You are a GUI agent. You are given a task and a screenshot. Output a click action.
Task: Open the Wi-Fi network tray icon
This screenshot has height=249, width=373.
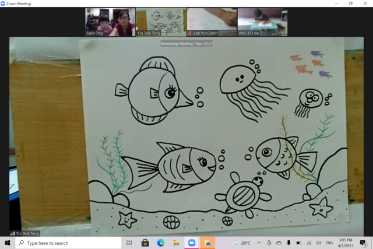(309, 243)
